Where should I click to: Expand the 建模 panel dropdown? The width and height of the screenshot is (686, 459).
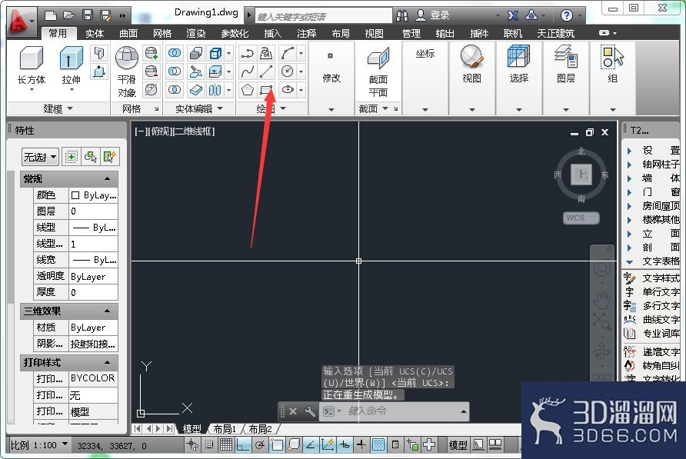(58, 108)
